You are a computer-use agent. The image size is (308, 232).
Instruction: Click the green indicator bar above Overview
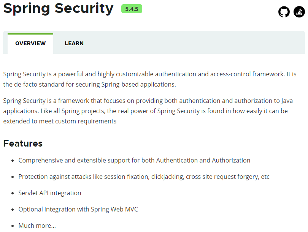pos(30,34)
